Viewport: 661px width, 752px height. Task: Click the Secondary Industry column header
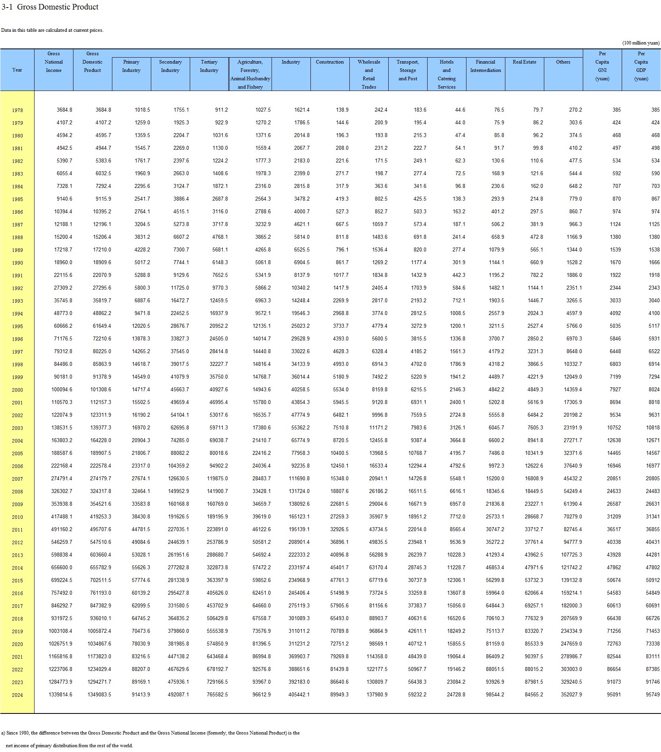(x=170, y=66)
